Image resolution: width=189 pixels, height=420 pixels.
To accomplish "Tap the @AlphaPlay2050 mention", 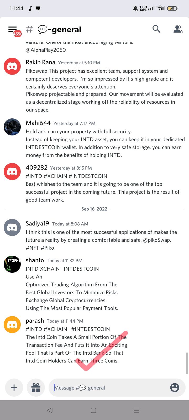I will pos(46,50).
